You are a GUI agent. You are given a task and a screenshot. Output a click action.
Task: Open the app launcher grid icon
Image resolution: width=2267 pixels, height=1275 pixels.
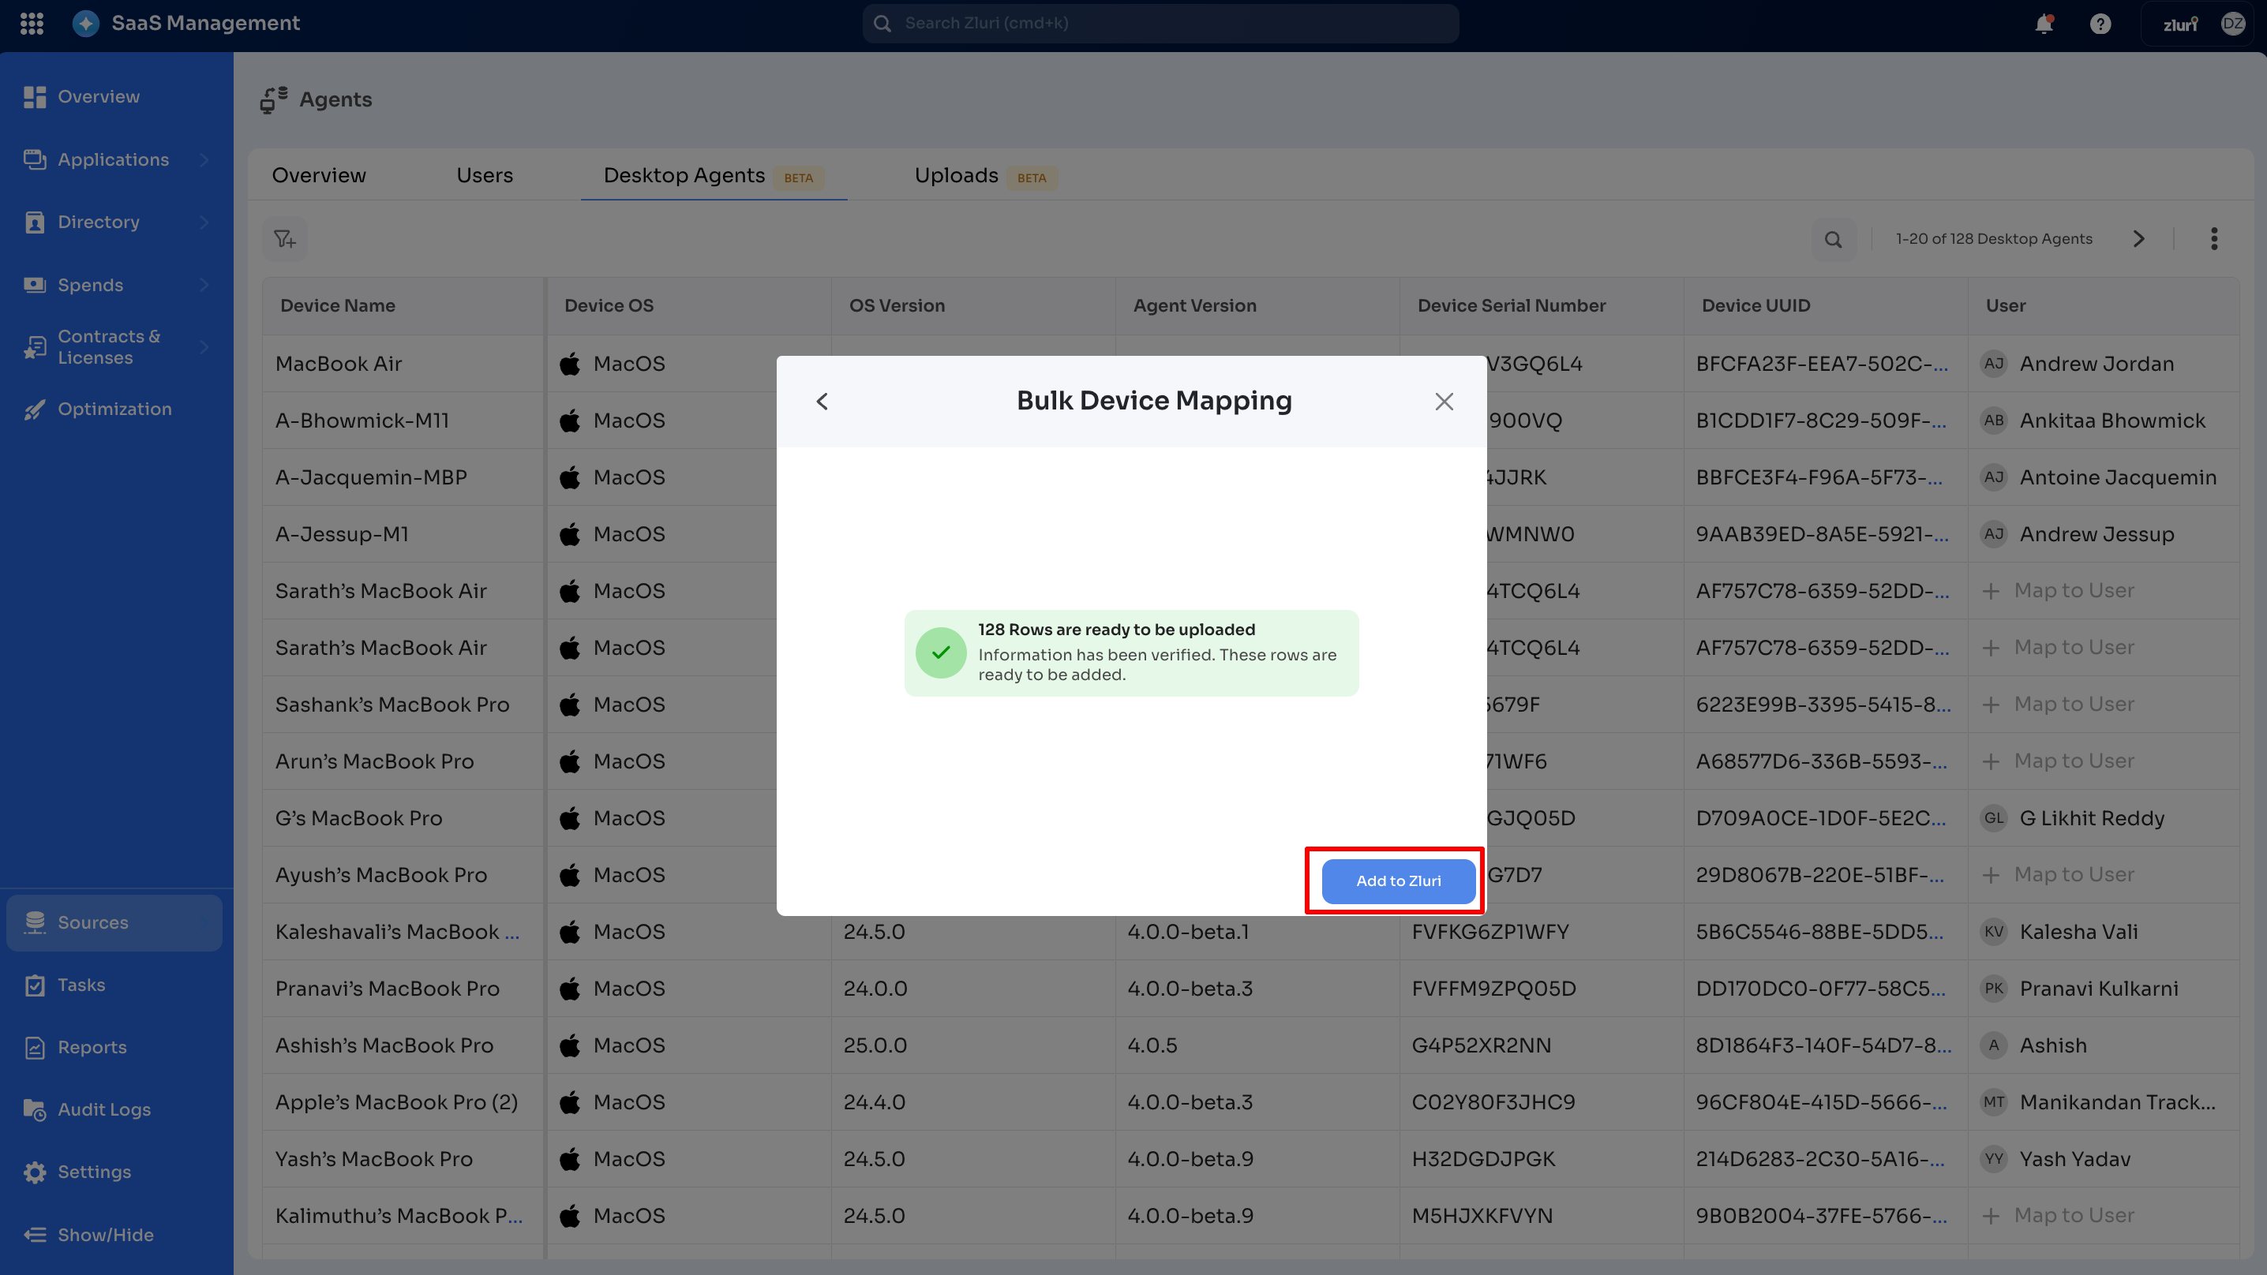point(32,24)
